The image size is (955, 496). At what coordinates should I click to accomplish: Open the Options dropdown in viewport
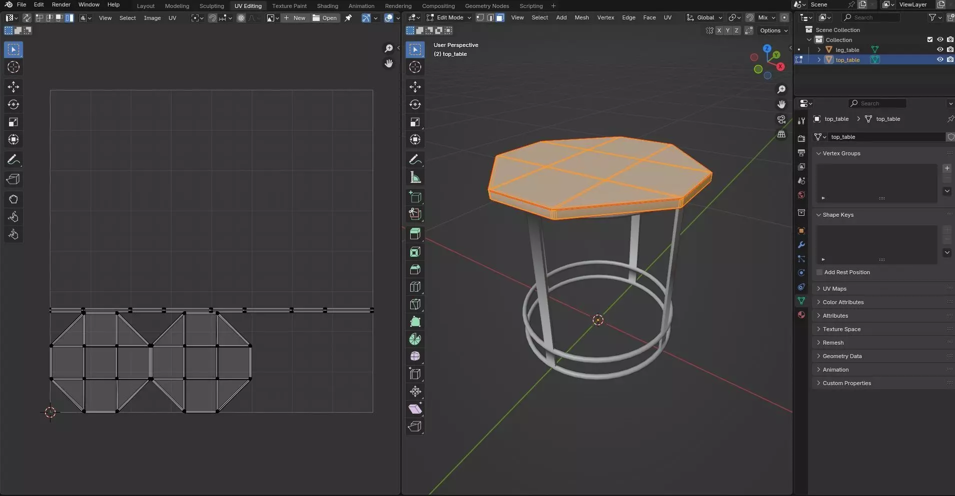773,30
